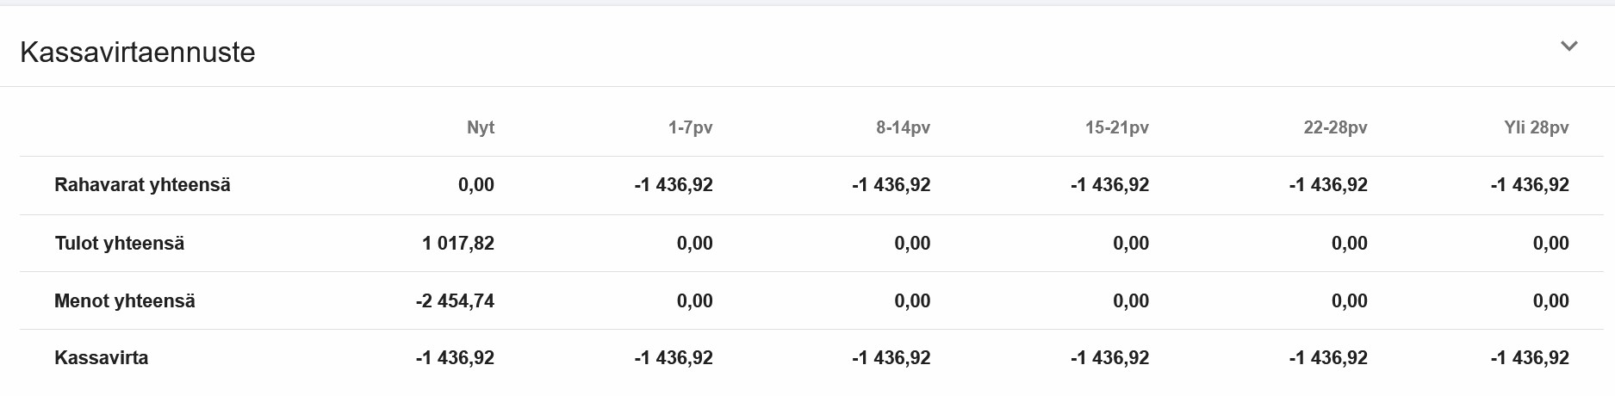Screen dimensions: 1615x396
Task: Click Rahavarat yhteensä 1-7pv value
Action: click(674, 185)
